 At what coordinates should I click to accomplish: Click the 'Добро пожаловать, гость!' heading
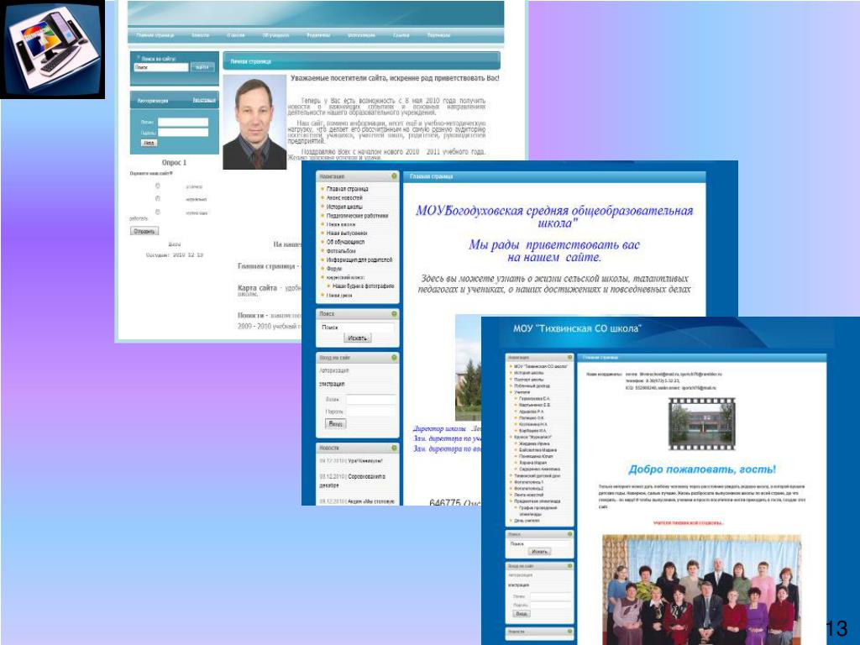pyautogui.click(x=702, y=469)
